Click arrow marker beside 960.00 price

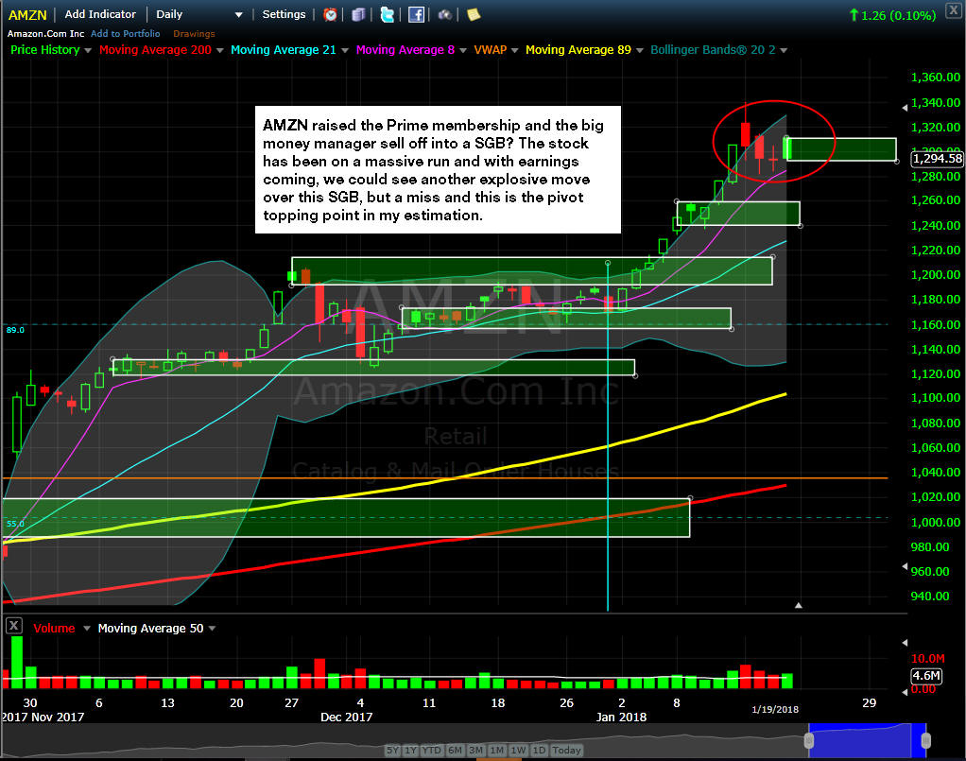905,565
